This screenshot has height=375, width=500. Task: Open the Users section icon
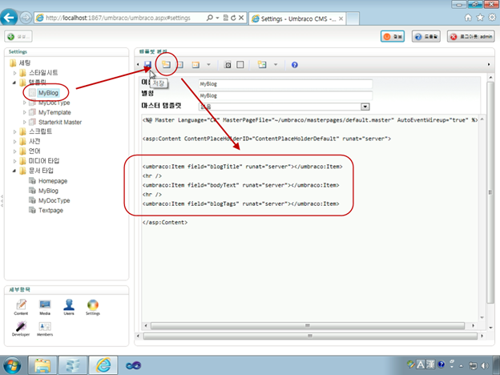[69, 307]
